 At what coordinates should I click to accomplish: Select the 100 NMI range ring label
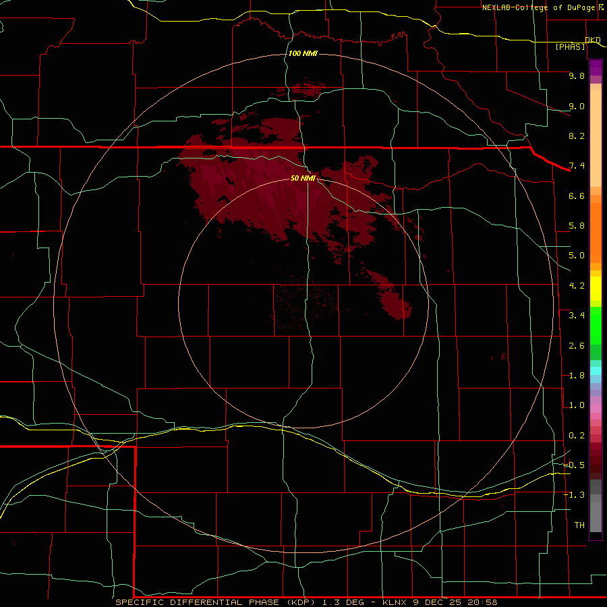tap(303, 53)
